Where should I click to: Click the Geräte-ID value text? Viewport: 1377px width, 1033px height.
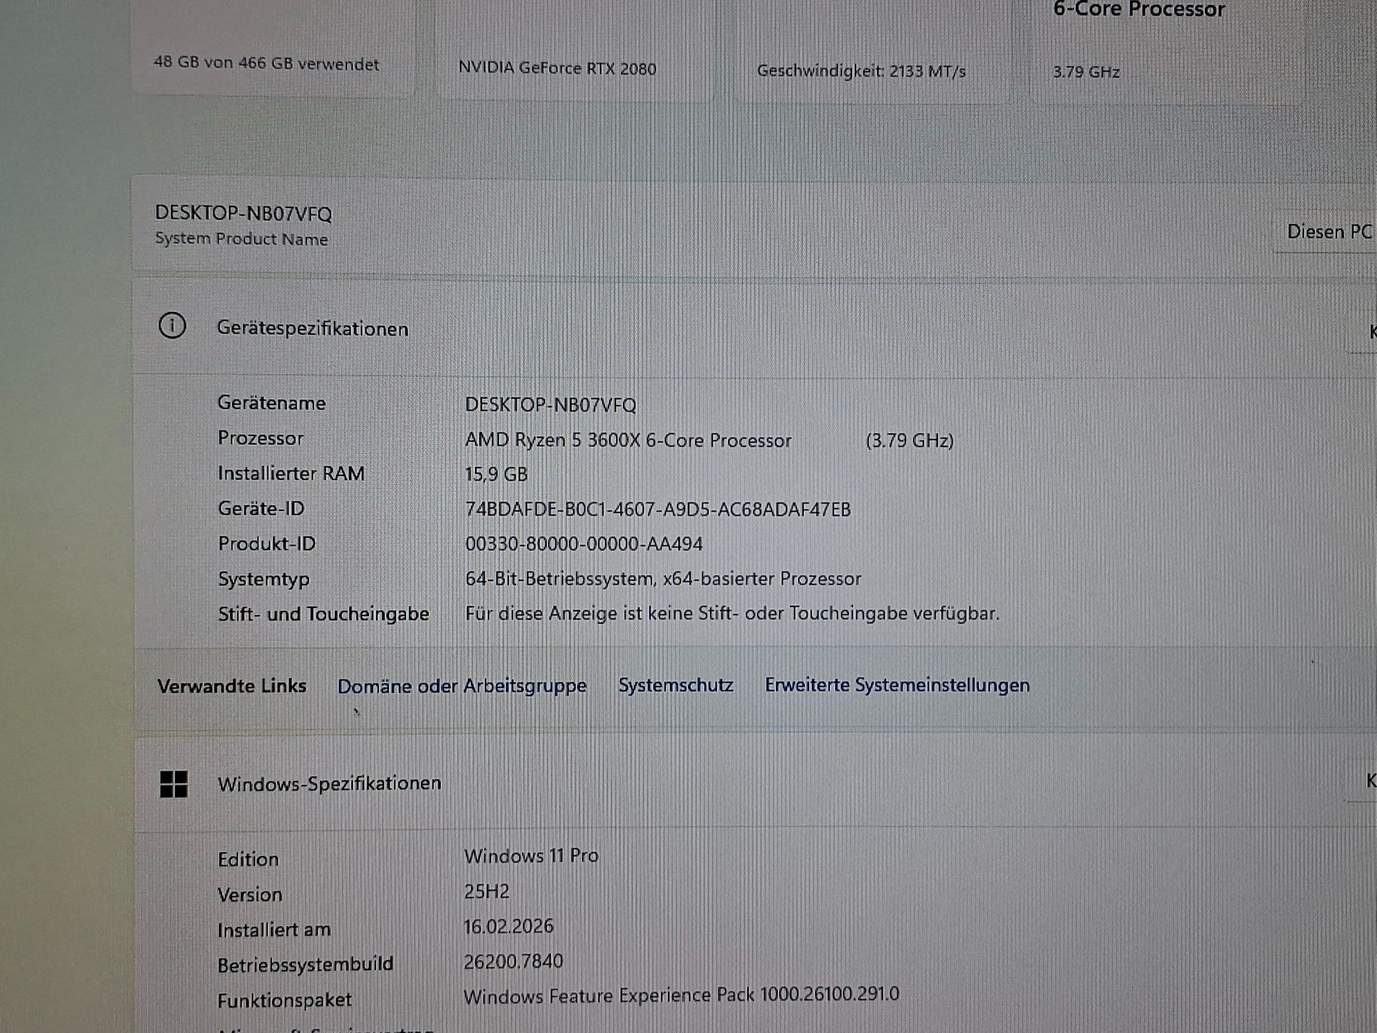tap(658, 510)
